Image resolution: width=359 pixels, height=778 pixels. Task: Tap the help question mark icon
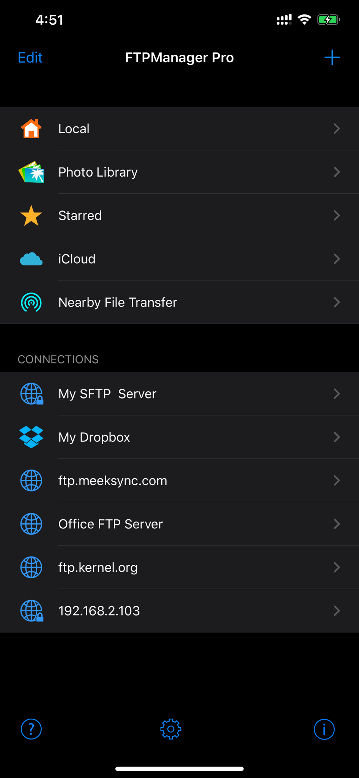pos(31,729)
